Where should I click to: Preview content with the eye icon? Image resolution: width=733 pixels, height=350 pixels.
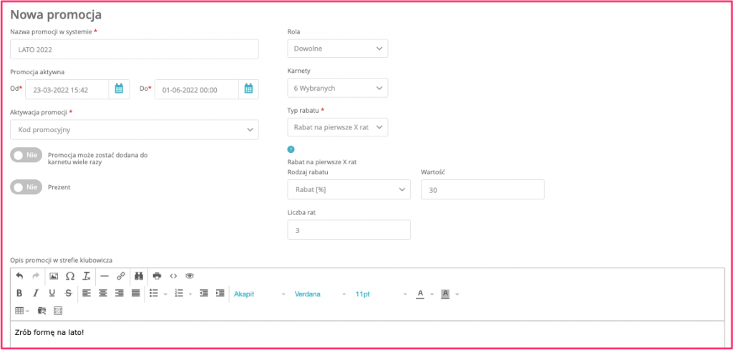coord(189,276)
